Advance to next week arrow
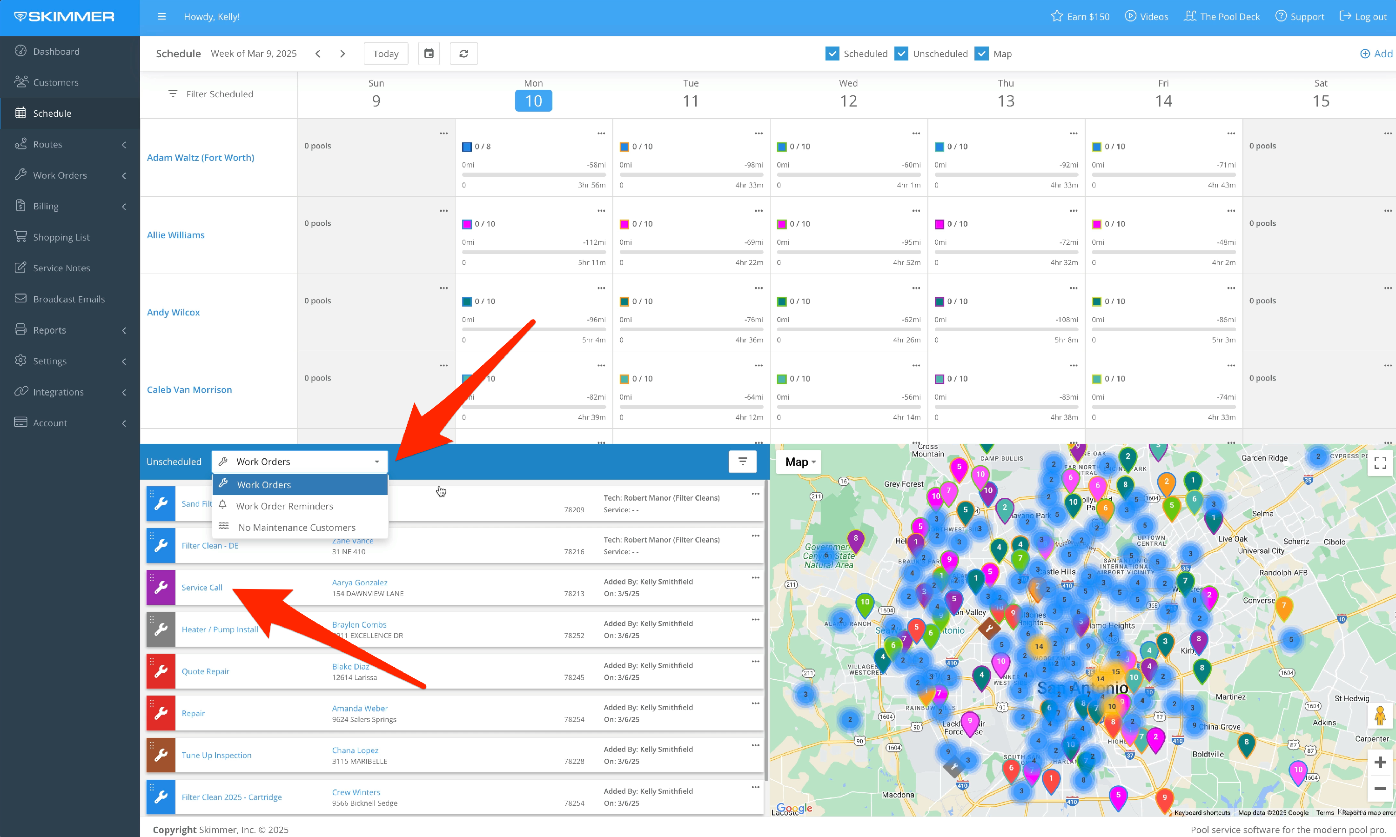 (342, 54)
